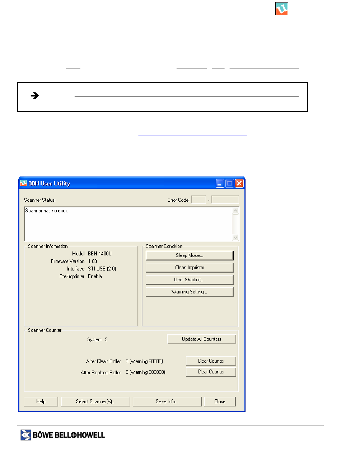Screen dimensions: 341x452
Task: Open Select Scanner dialog
Action: [x=95, y=401]
